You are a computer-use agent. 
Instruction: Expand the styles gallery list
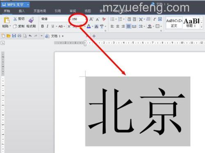click(202, 27)
